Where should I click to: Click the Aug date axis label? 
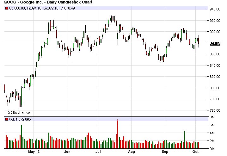point(132,152)
